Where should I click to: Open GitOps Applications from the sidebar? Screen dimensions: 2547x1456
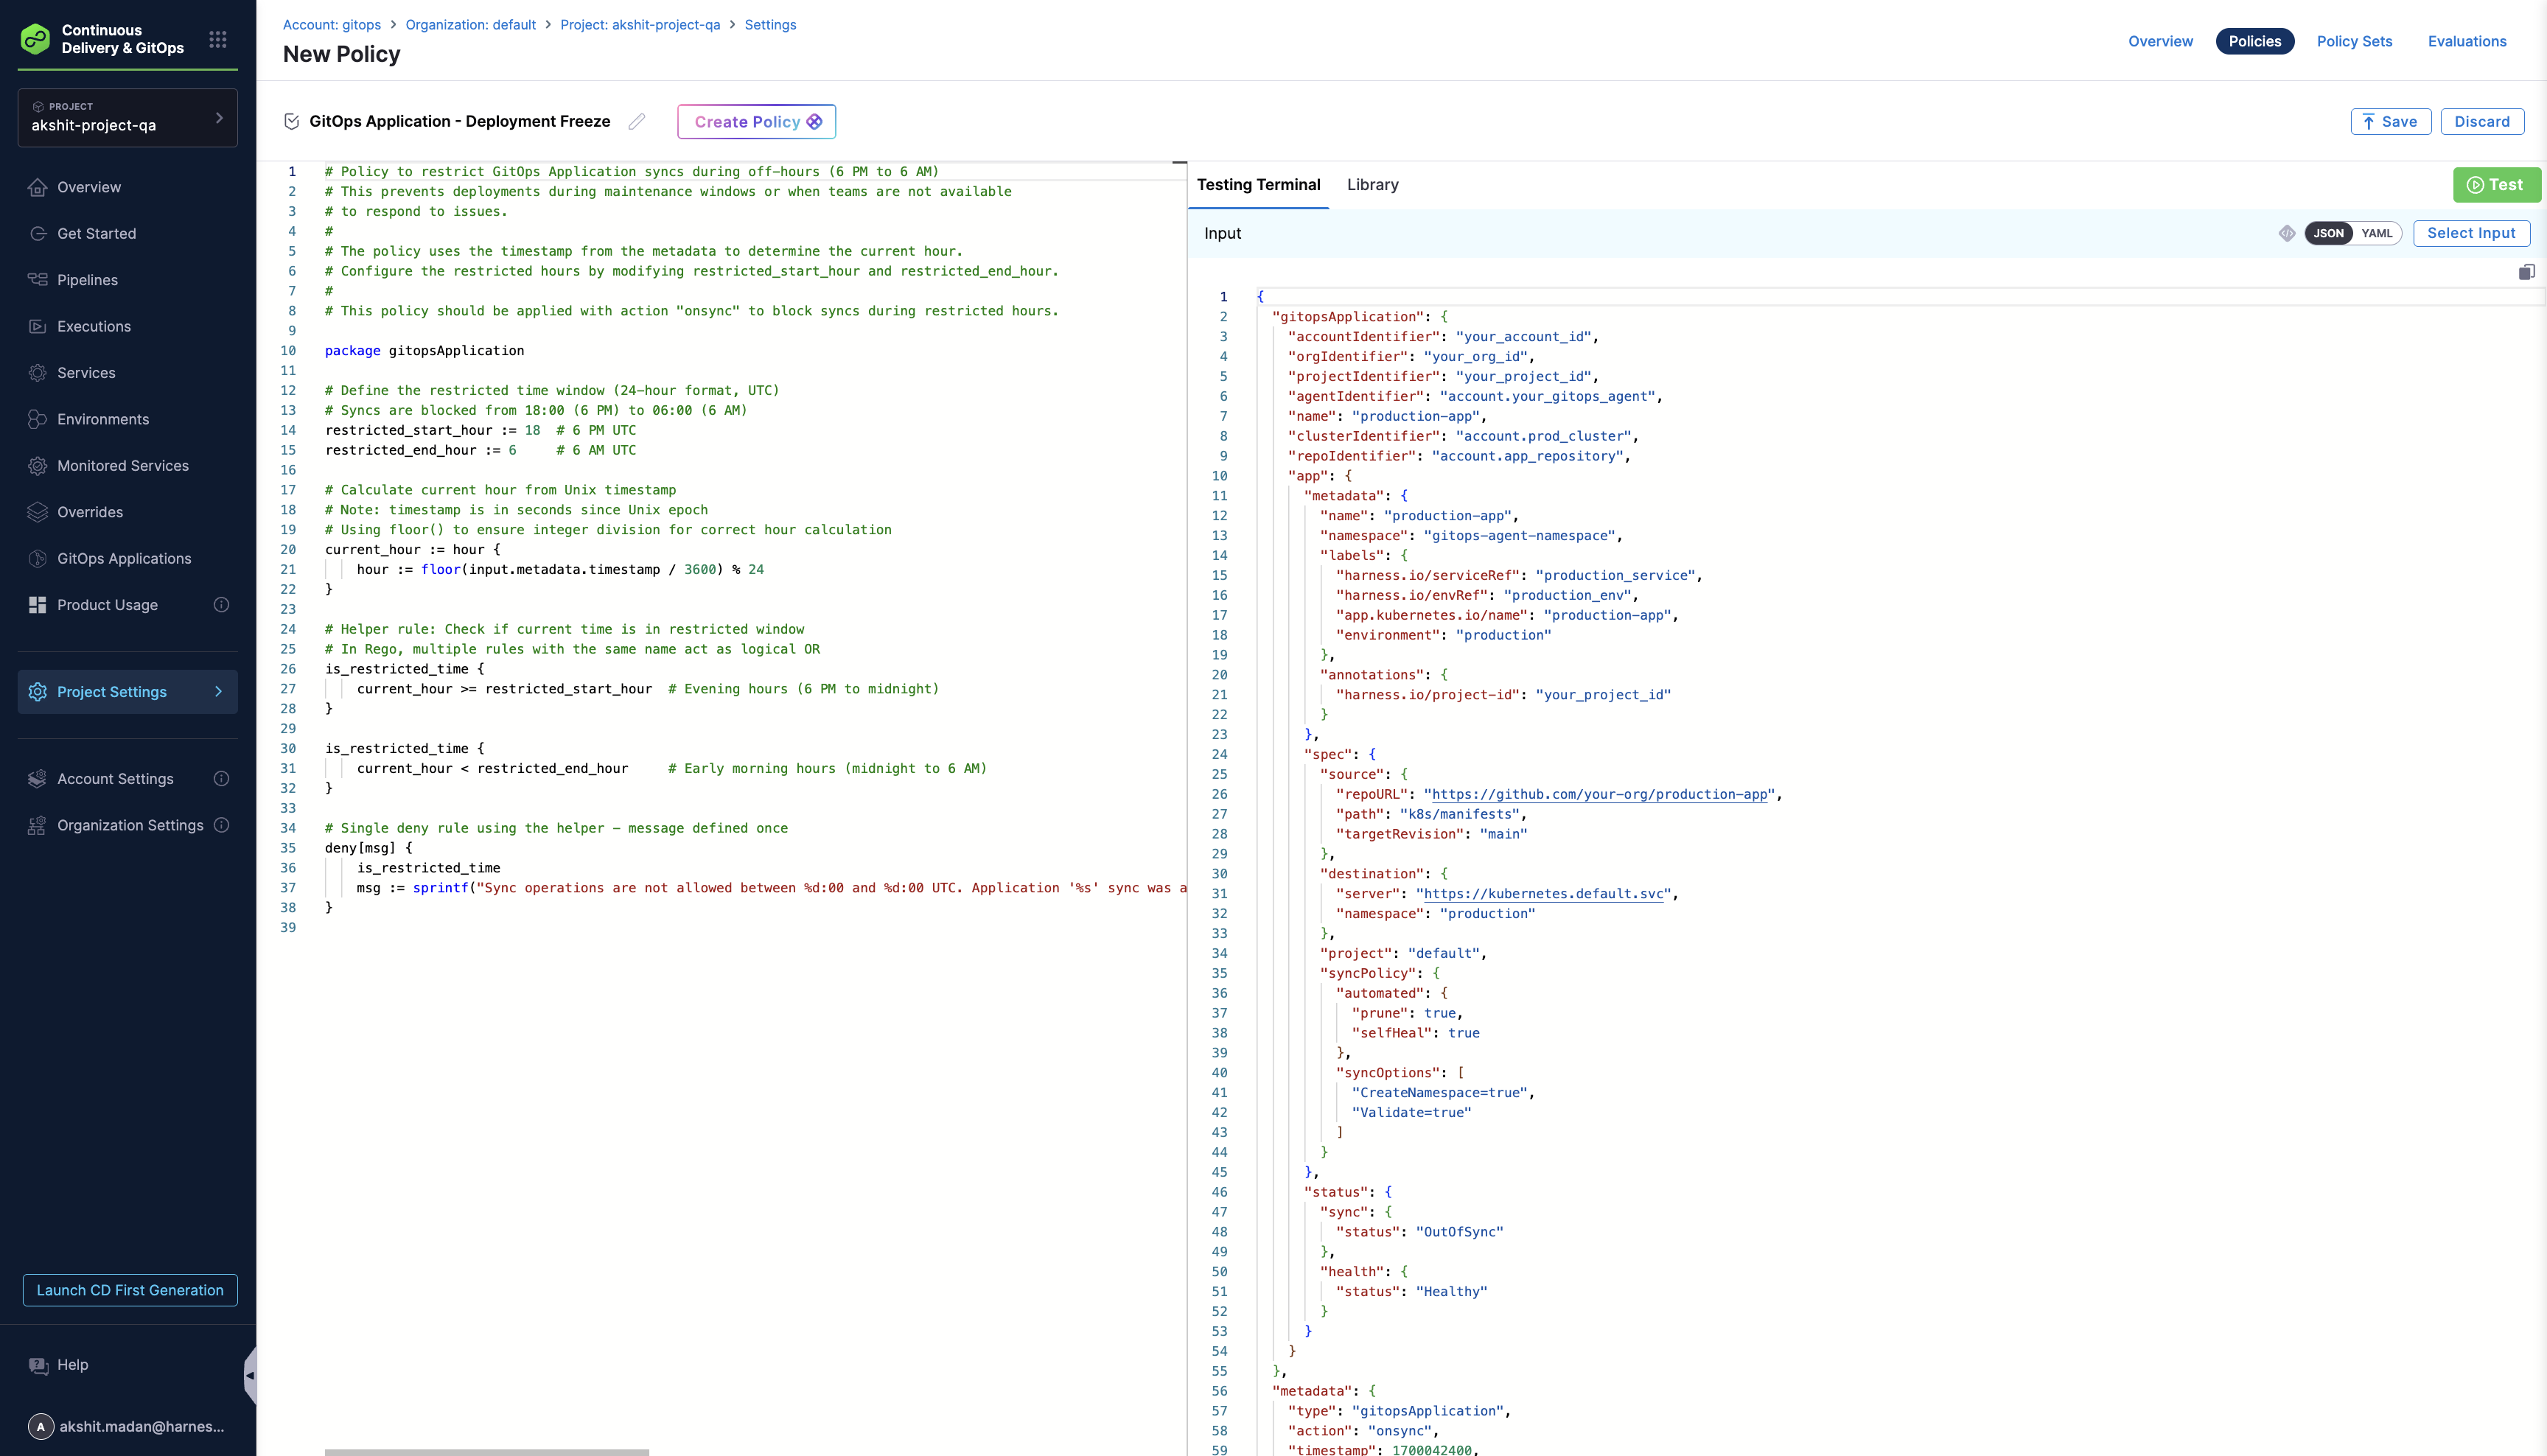click(124, 558)
